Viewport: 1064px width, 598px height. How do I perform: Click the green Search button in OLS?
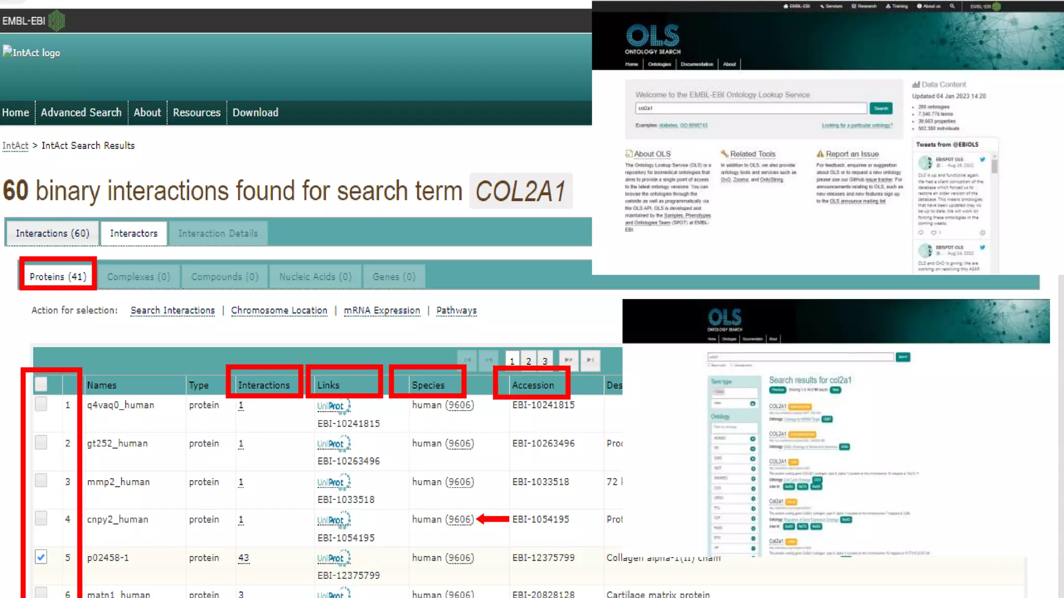click(x=881, y=108)
